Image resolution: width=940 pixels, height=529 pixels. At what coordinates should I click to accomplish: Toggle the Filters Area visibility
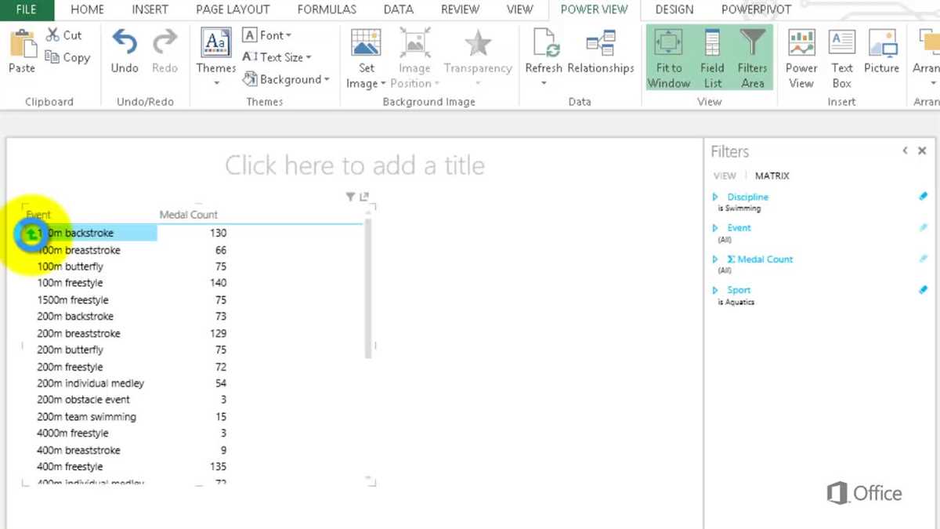point(752,53)
